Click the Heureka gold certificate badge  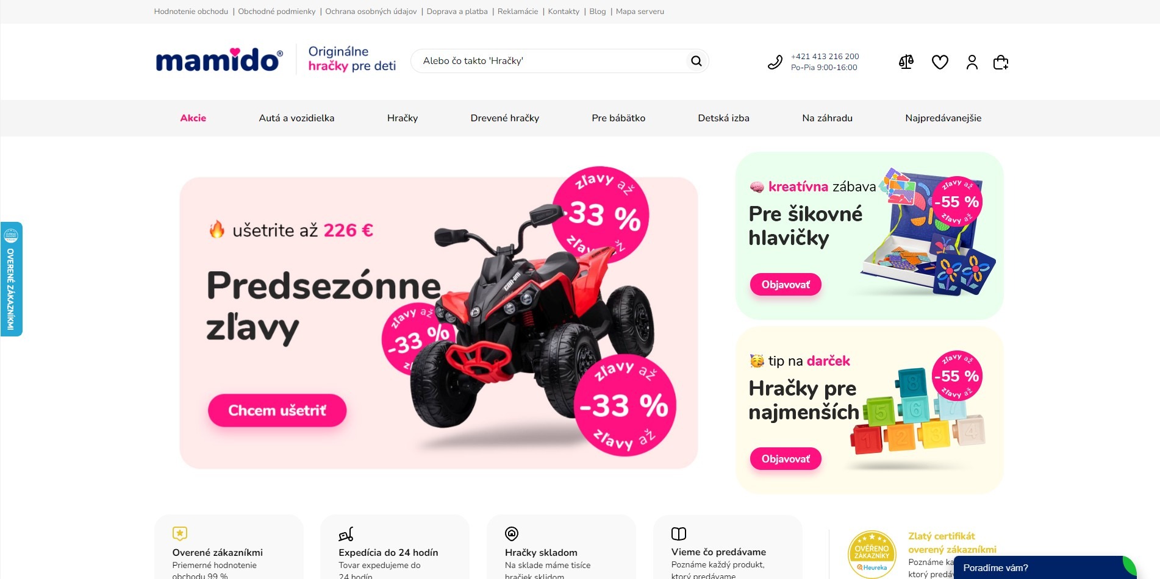coord(872,554)
